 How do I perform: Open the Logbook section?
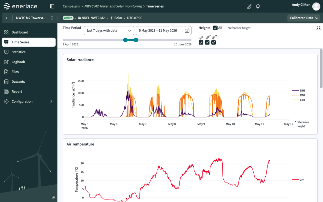point(29,62)
